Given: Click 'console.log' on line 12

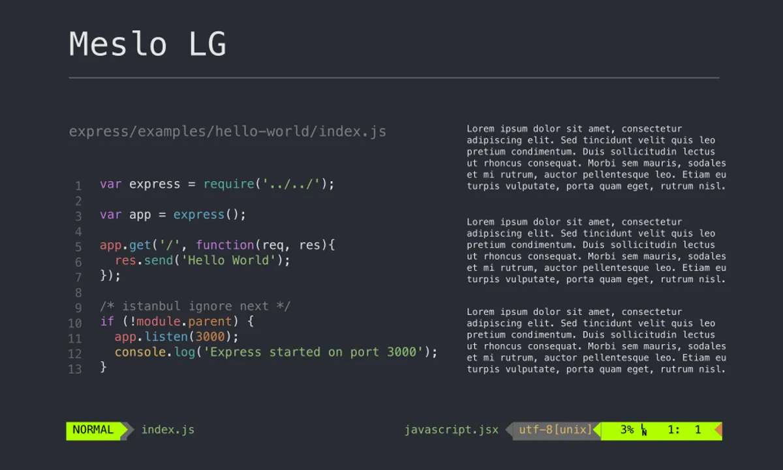Looking at the screenshot, I should (x=155, y=353).
